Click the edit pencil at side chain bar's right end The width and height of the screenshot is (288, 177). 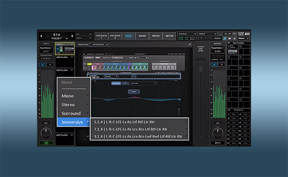[x=189, y=44]
